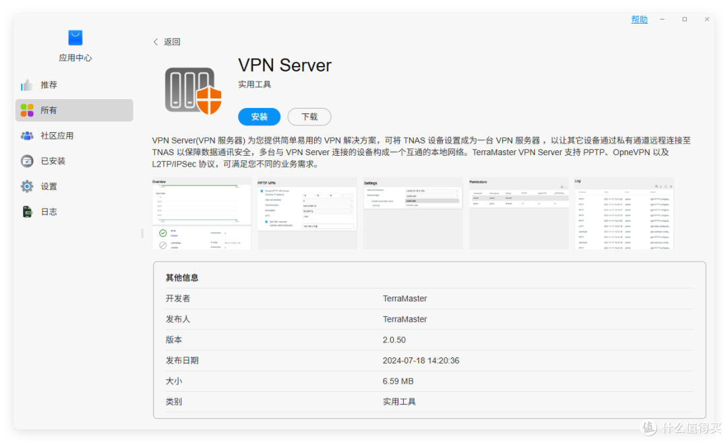This screenshot has height=443, width=728.
Task: Click the 版本 row label
Action: (x=174, y=340)
